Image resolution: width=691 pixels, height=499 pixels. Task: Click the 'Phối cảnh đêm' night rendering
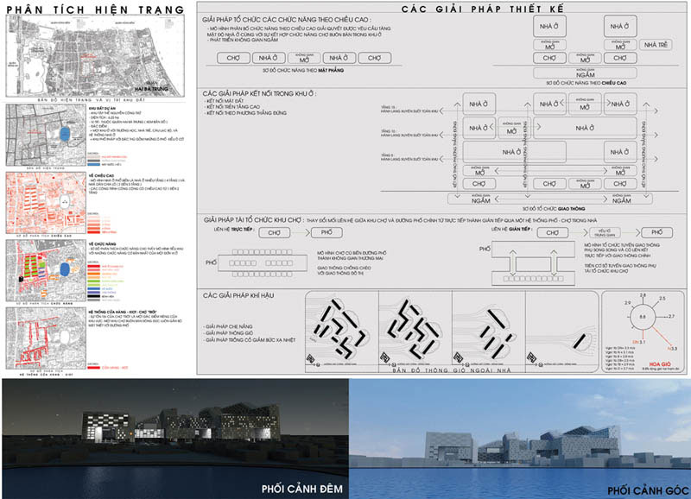(x=173, y=426)
